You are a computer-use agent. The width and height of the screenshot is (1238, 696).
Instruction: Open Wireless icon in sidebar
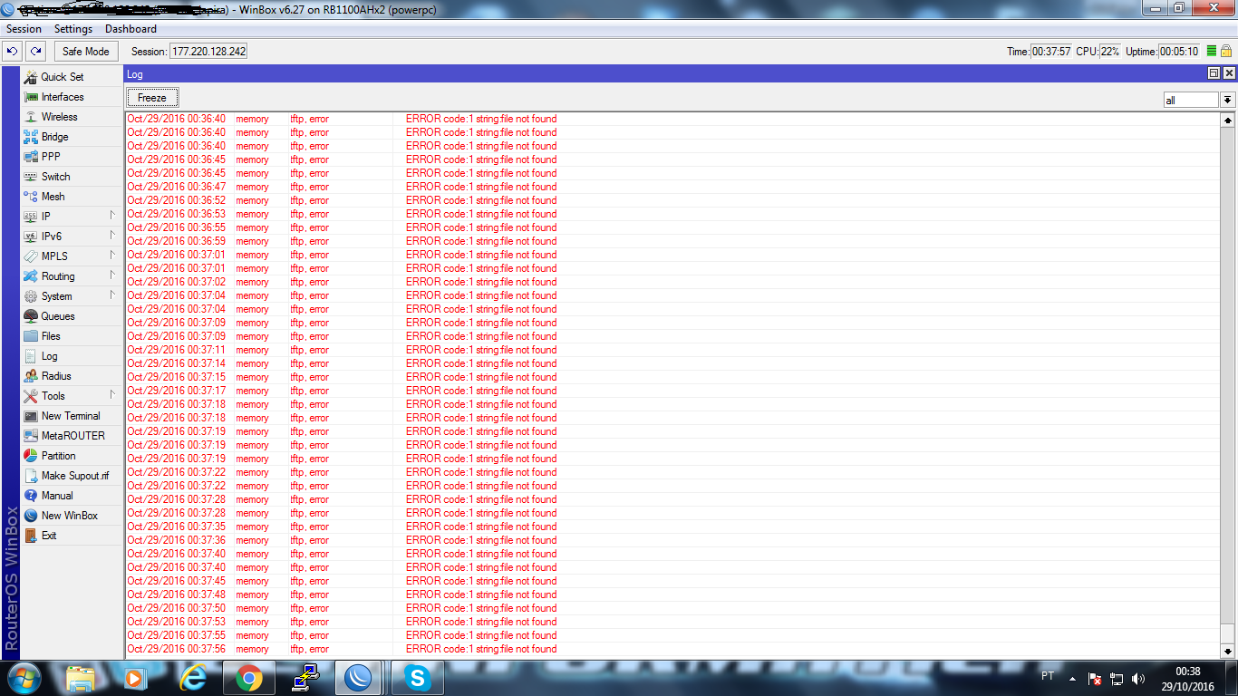tap(31, 117)
